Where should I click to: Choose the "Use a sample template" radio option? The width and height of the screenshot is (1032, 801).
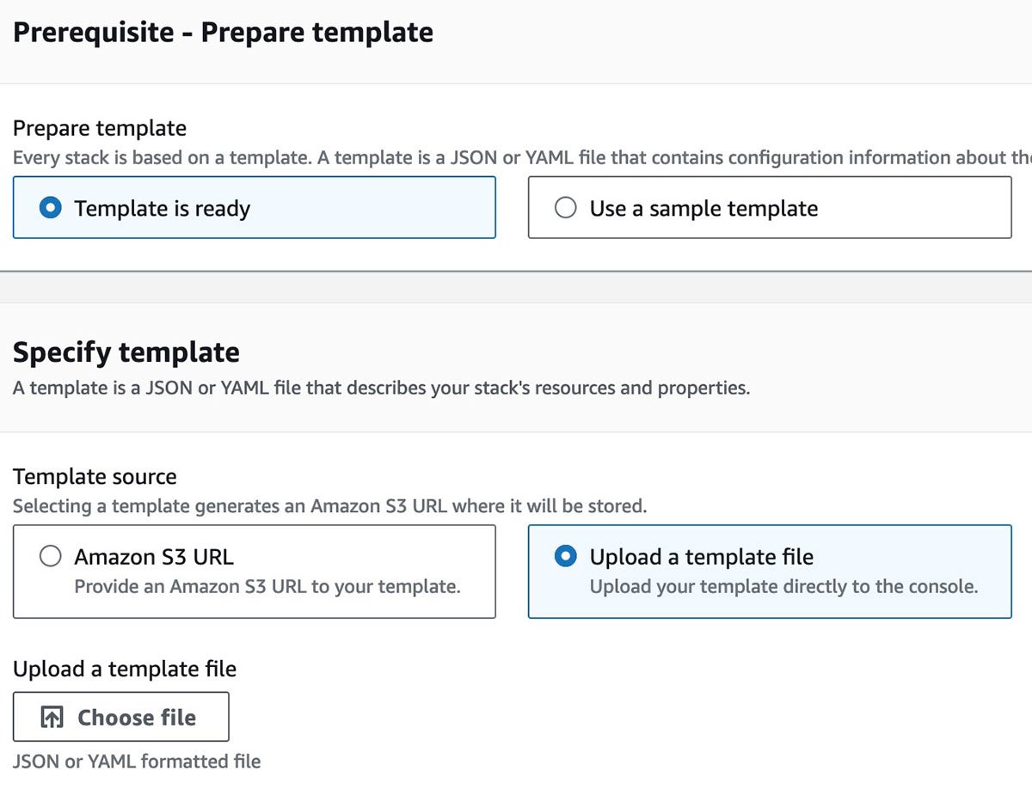point(565,208)
